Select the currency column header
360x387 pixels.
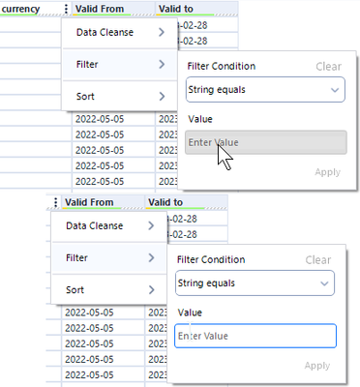(x=20, y=9)
